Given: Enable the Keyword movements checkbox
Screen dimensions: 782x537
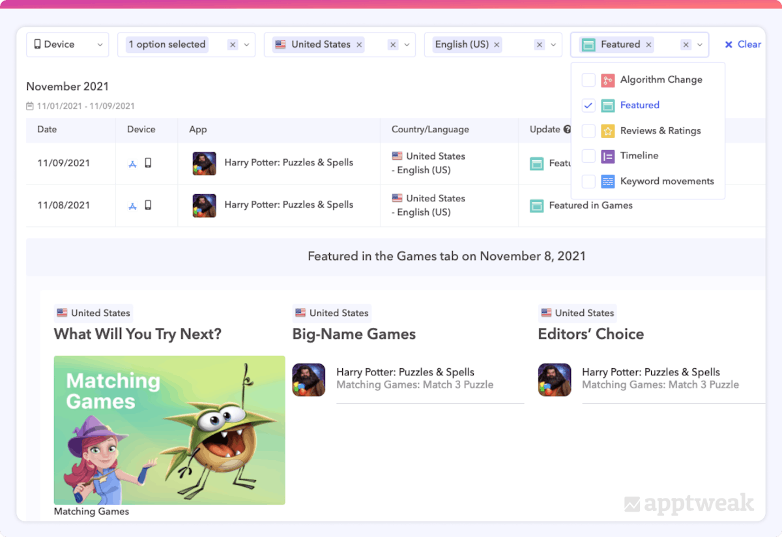Looking at the screenshot, I should (x=588, y=182).
